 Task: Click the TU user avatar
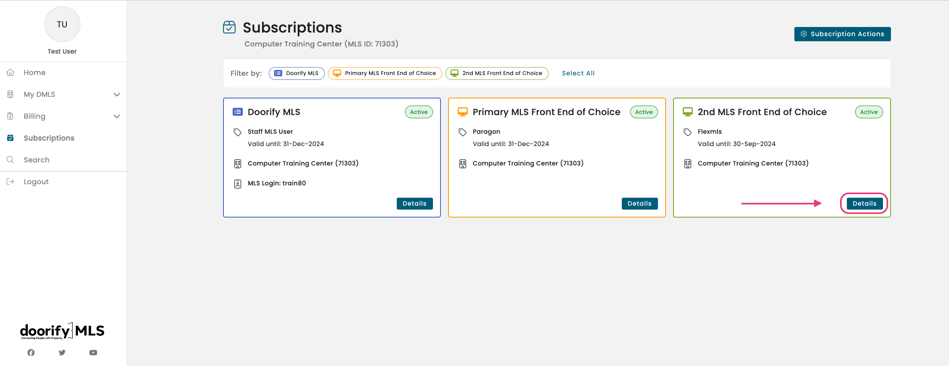pos(62,24)
